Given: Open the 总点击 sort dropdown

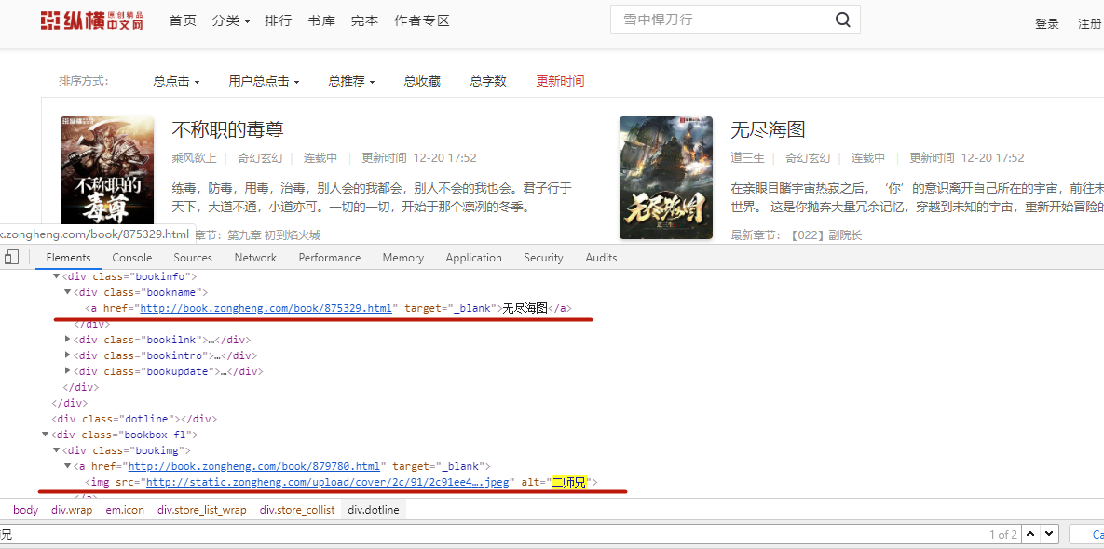Looking at the screenshot, I should [177, 82].
